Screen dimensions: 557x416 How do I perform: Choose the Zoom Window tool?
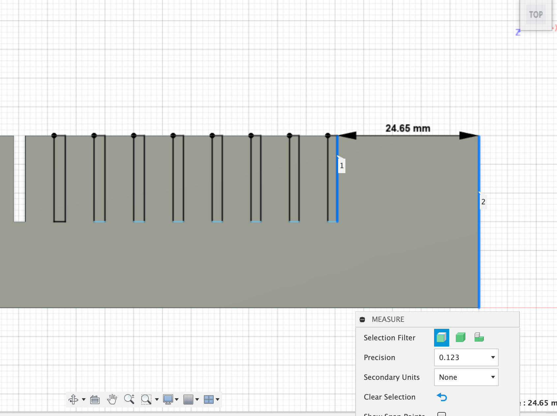pos(146,400)
